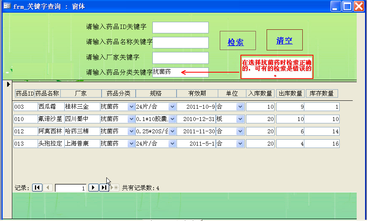Focus the 厂家关键字 input box
This screenshot has height=221, width=367.
click(181, 58)
